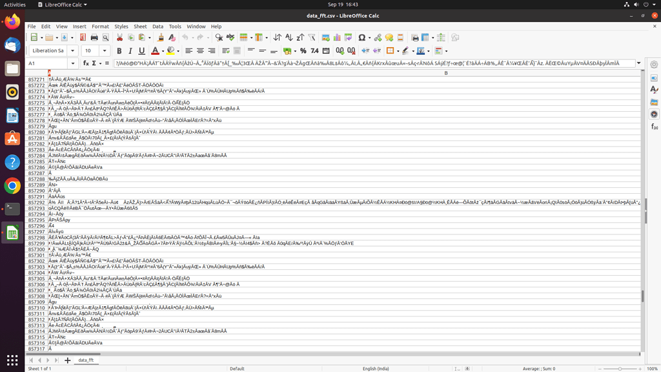Open the Data menu
This screenshot has width=661, height=372.
(159, 26)
